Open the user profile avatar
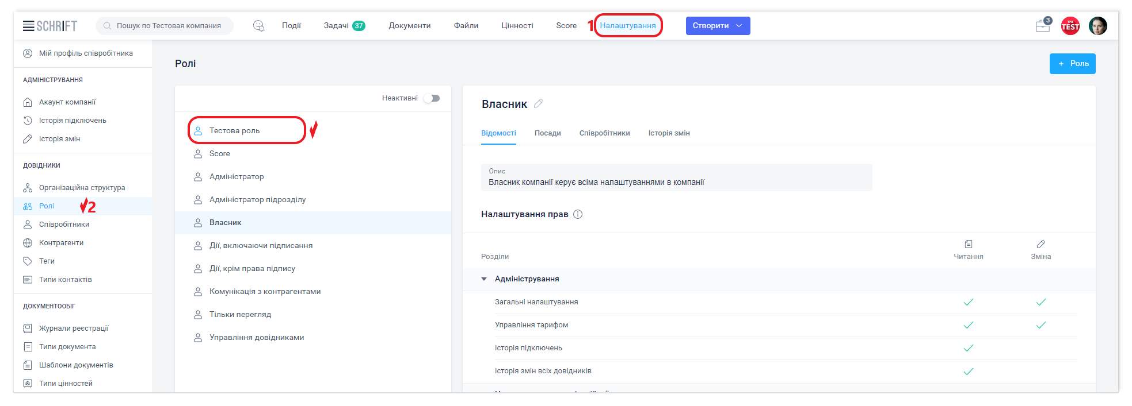 [1097, 26]
